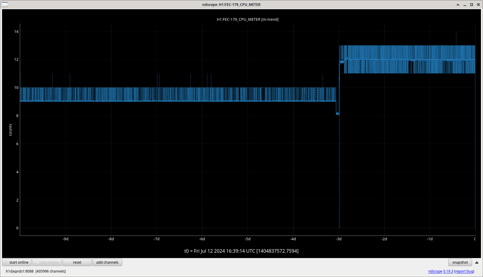Viewport: 483px width, 277px height.
Task: Open the add channels dialog
Action: click(107, 262)
